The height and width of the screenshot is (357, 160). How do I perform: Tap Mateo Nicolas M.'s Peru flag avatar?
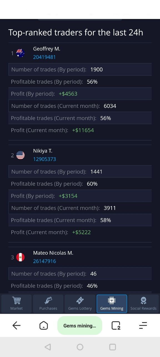click(20, 257)
